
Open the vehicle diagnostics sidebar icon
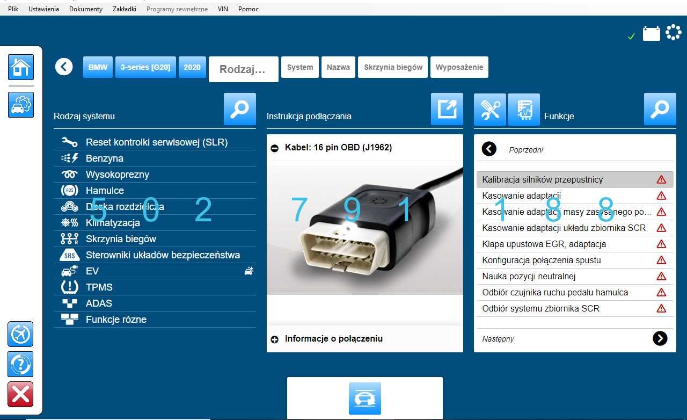click(x=21, y=105)
